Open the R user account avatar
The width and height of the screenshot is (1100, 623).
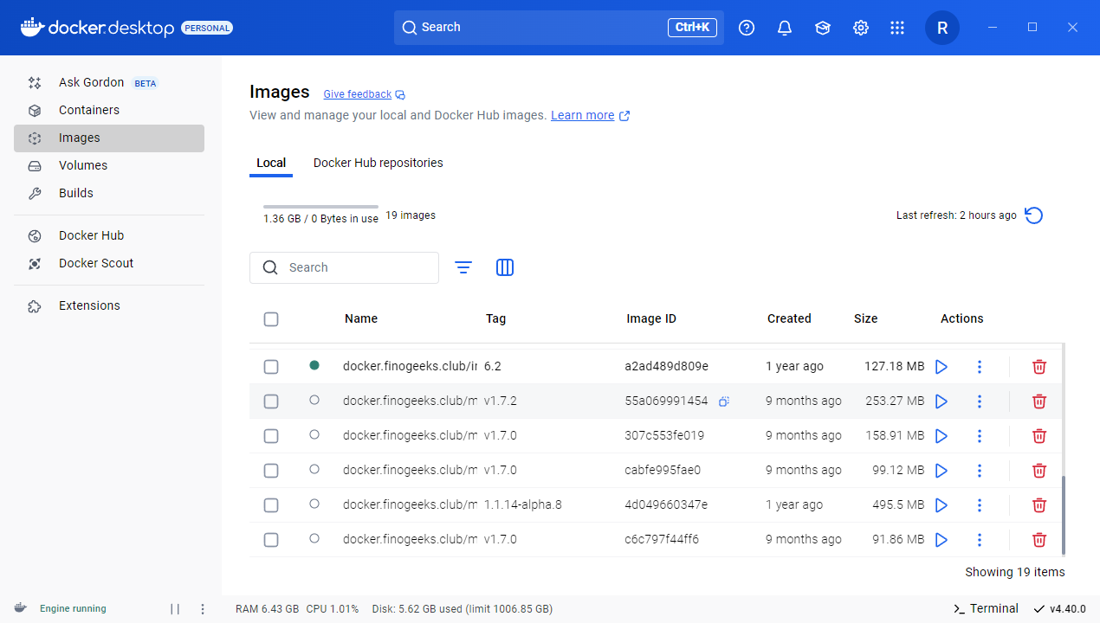tap(942, 28)
